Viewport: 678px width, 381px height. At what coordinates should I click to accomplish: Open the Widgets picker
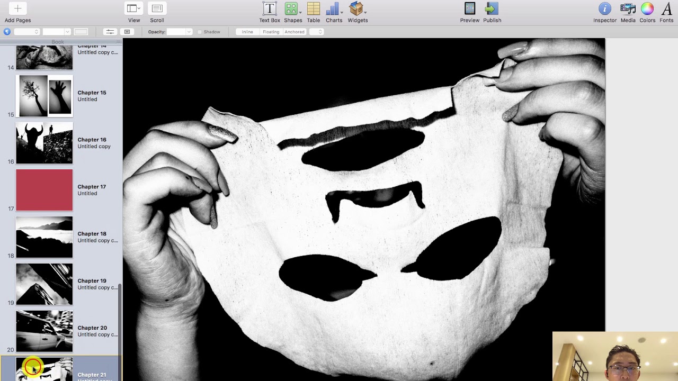[x=356, y=8]
